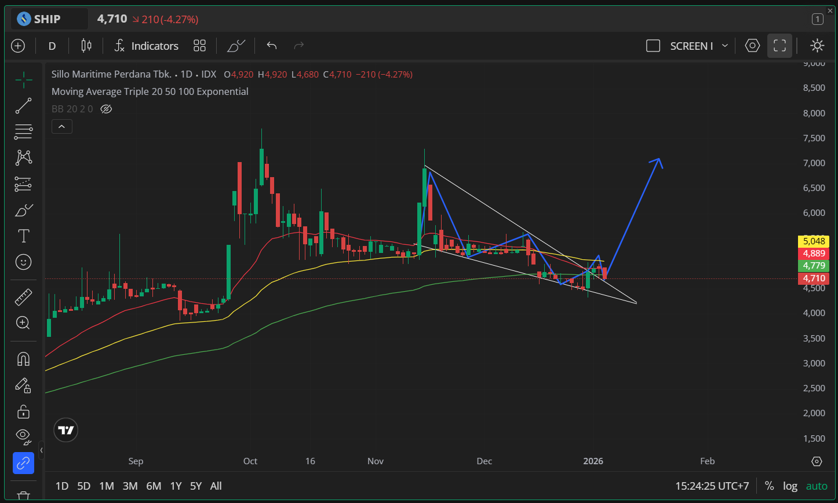Open the chart style candles button
This screenshot has height=503, width=838.
tap(86, 46)
